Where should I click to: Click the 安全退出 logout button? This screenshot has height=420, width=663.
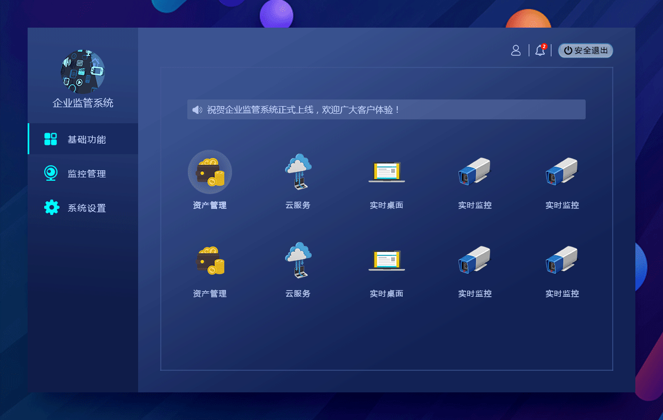tap(585, 50)
